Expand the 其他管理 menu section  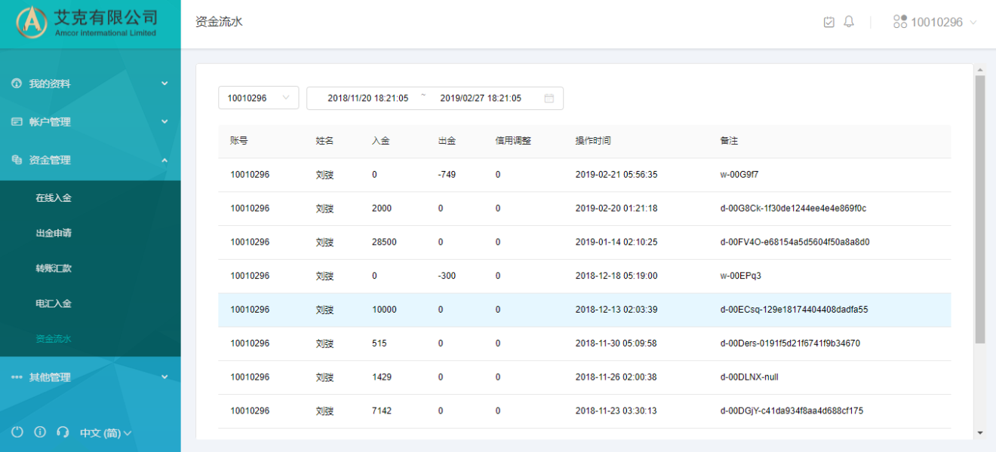pos(90,377)
